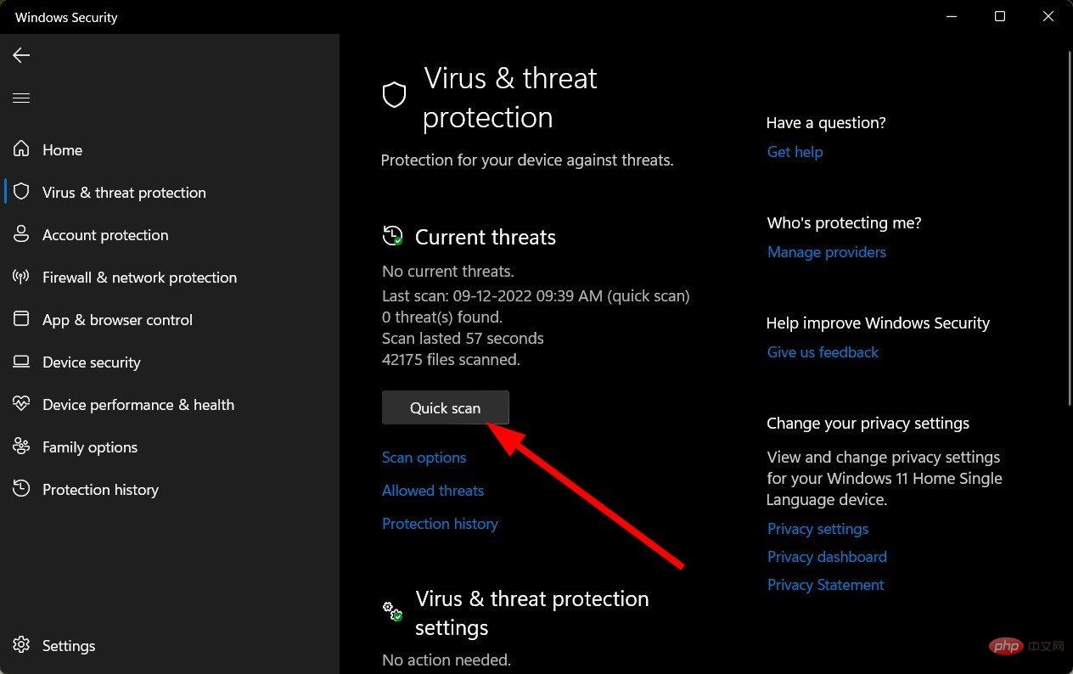
Task: Open Manage providers link
Action: [x=827, y=252]
